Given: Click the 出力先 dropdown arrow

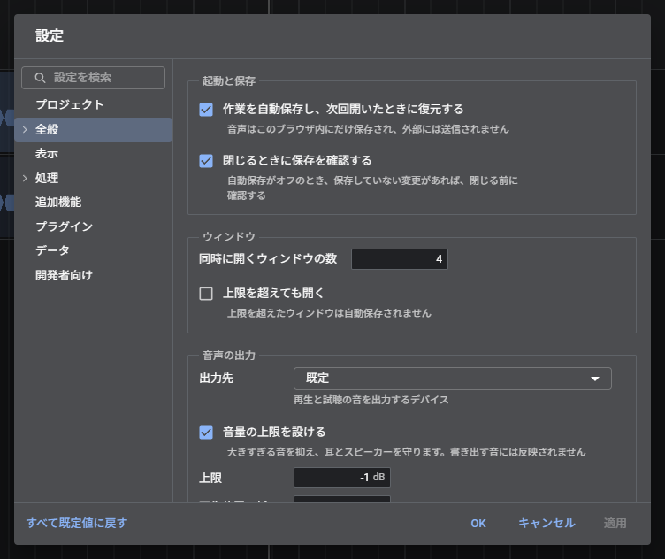Looking at the screenshot, I should 595,379.
